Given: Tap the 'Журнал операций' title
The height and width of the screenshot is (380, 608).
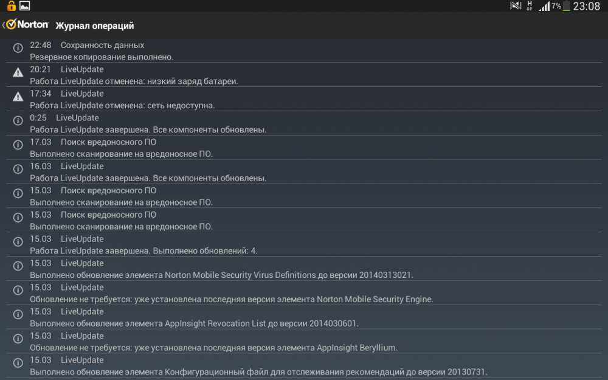Looking at the screenshot, I should pos(95,26).
